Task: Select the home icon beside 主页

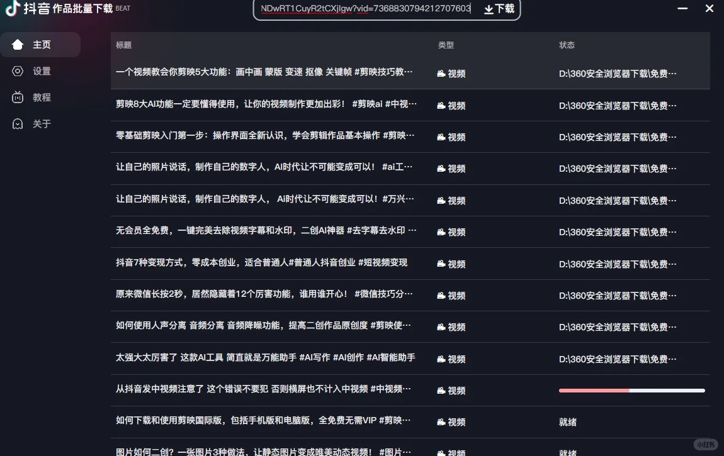Action: coord(18,44)
